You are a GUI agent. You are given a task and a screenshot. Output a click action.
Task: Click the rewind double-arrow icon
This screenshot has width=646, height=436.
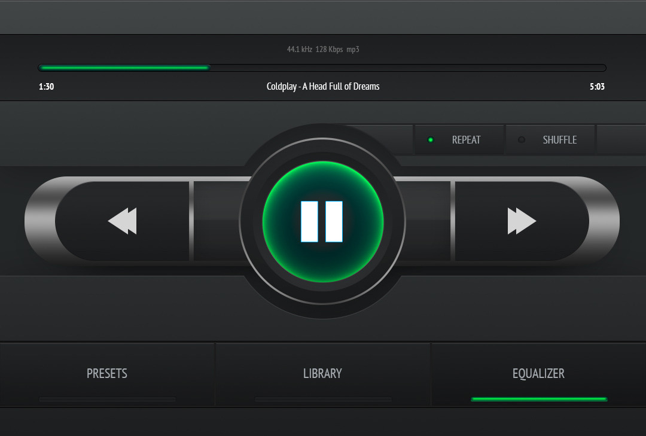[x=123, y=221]
